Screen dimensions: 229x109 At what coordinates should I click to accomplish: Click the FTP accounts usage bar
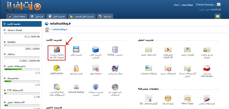pyautogui.click(x=22, y=94)
